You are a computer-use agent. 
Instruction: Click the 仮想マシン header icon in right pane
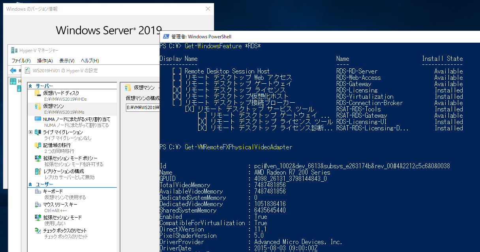click(127, 88)
